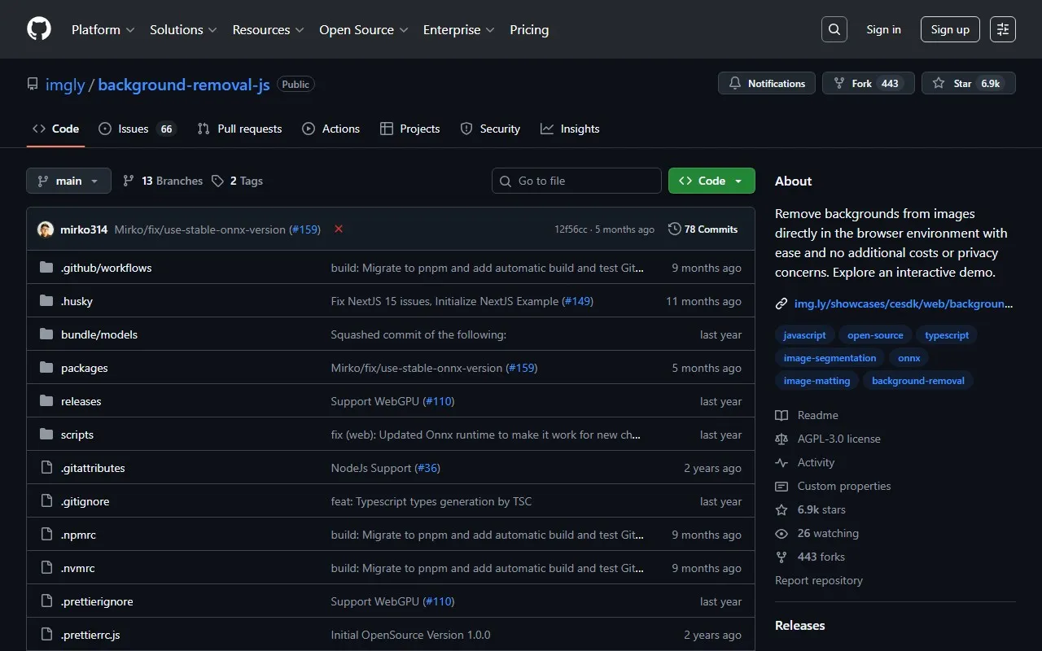1042x651 pixels.
Task: Expand the Platform navigation menu
Action: coord(103,29)
